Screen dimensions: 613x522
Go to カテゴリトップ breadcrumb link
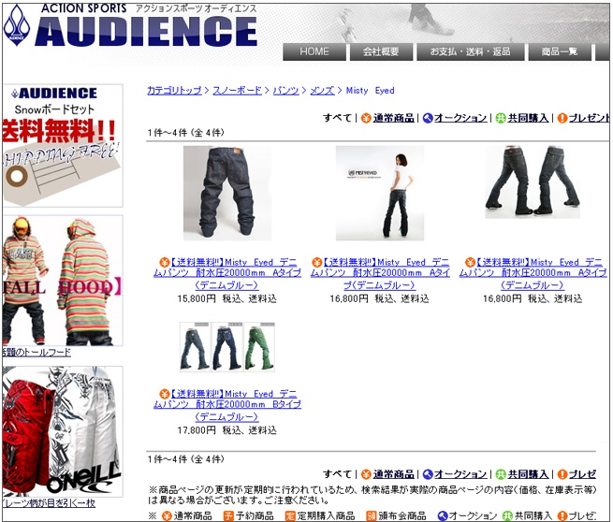coord(174,91)
